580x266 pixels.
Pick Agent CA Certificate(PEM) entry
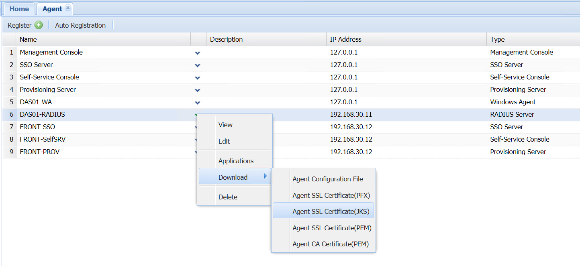(330, 244)
